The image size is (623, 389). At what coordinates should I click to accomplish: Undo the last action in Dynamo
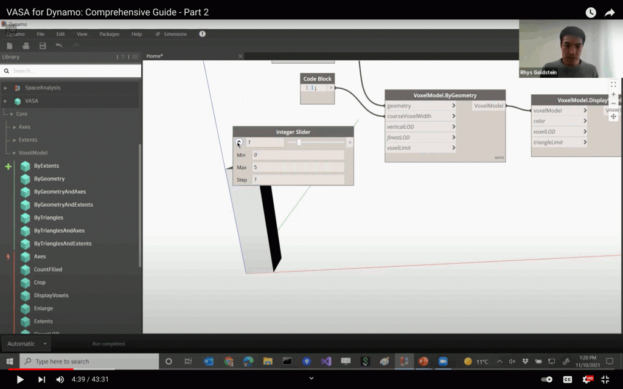[58, 46]
